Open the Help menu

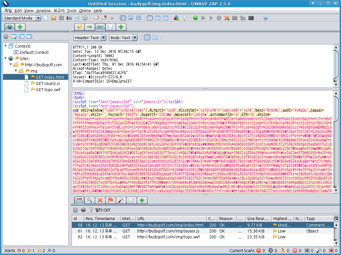point(98,10)
